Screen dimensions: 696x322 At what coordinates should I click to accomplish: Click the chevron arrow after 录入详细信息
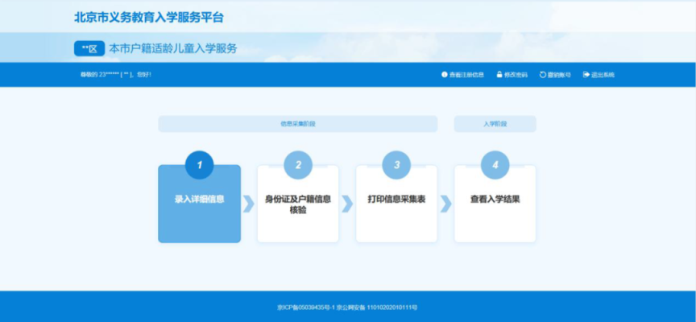pos(249,204)
